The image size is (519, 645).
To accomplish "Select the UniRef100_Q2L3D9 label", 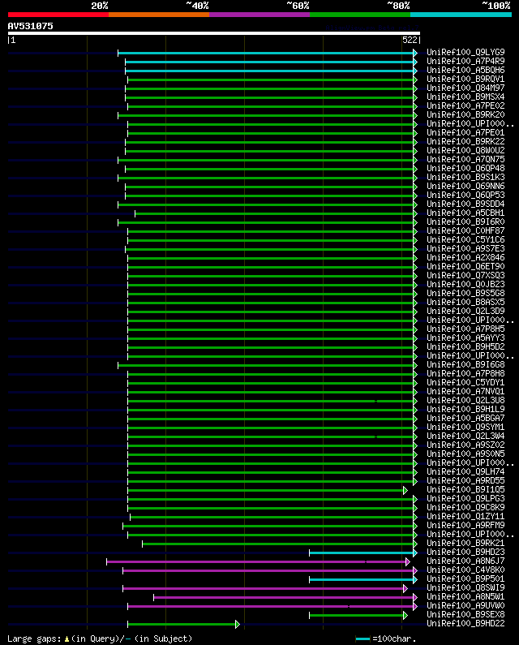I will tap(465, 311).
